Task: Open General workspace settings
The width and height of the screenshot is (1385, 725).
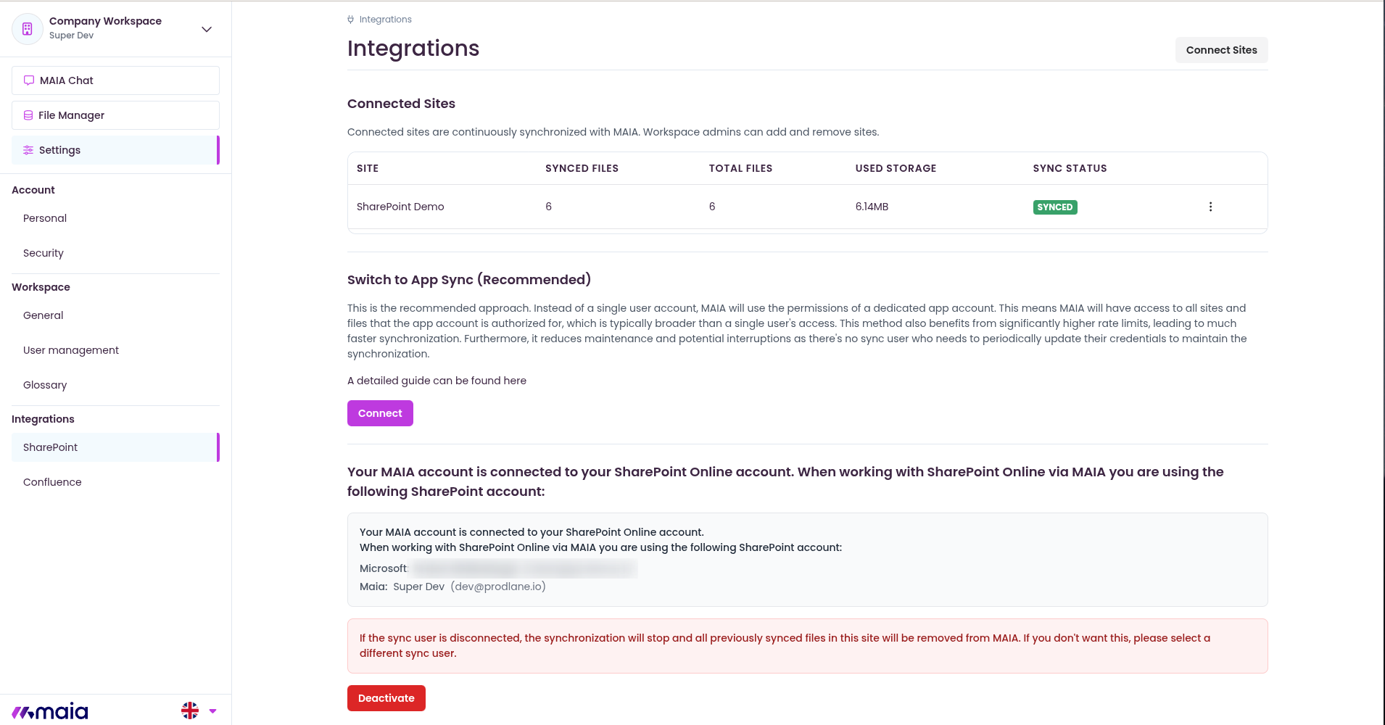Action: [44, 315]
